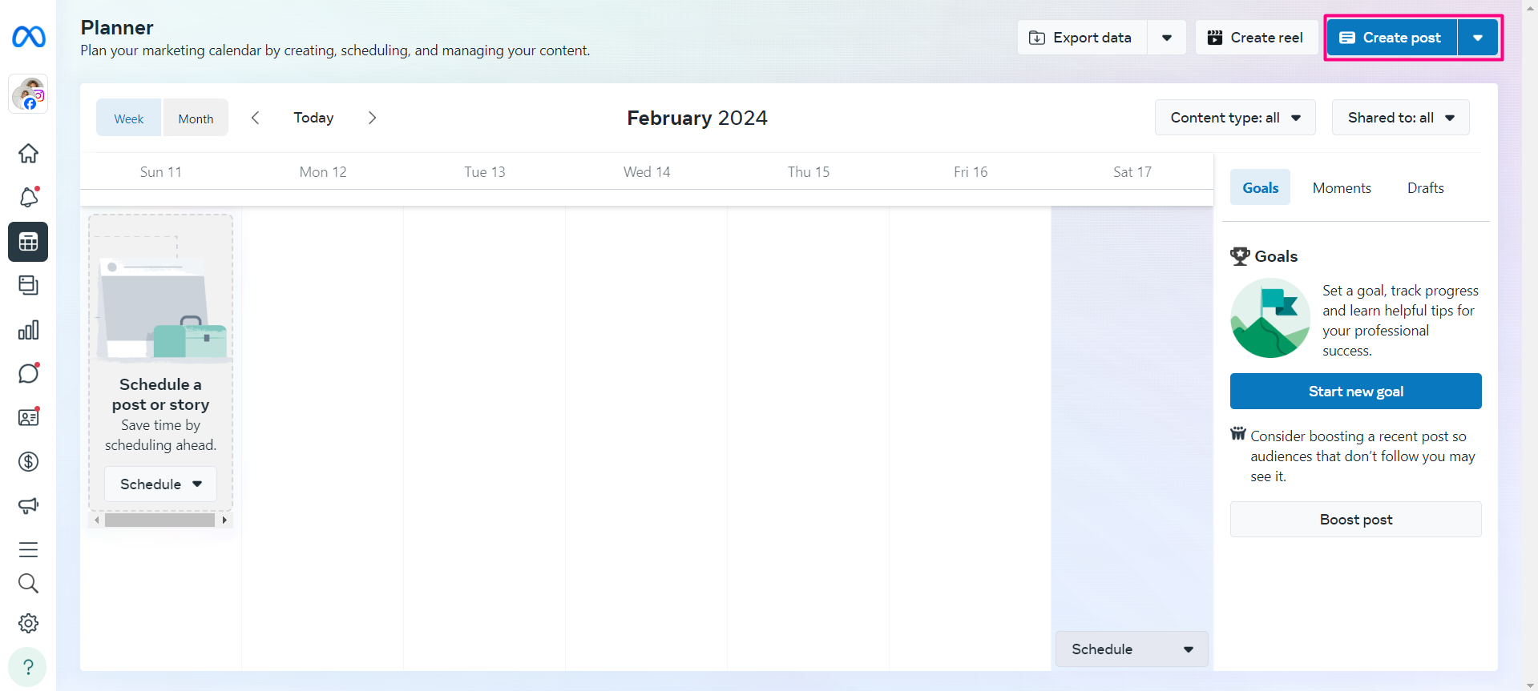Click the horizontal scrollbar under schedule card
The height and width of the screenshot is (691, 1538).
[160, 520]
